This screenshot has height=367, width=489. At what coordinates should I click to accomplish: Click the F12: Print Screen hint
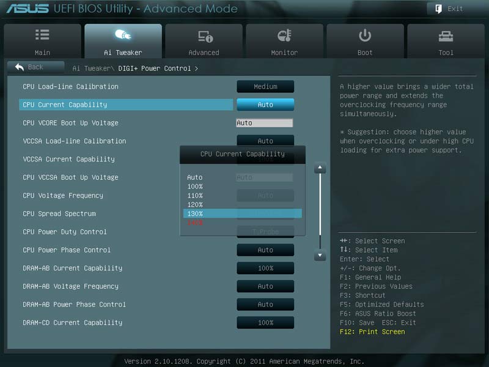[372, 332]
